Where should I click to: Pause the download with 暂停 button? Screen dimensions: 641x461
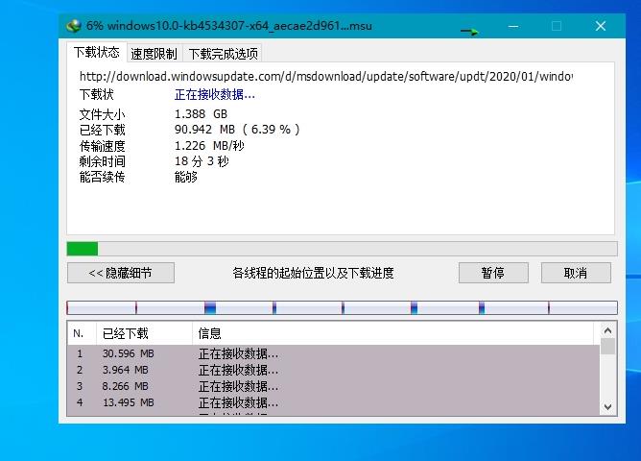(x=493, y=273)
